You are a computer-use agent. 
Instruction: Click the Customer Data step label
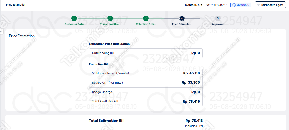pyautogui.click(x=74, y=24)
